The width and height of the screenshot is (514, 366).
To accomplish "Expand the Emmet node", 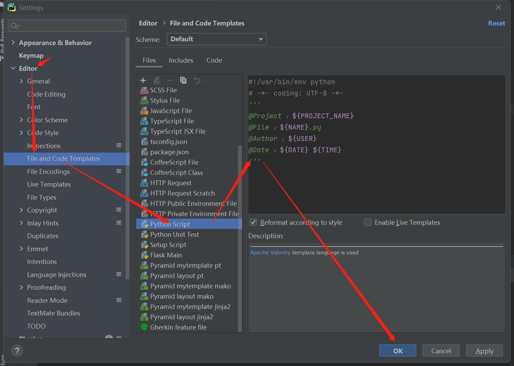I will (x=21, y=249).
